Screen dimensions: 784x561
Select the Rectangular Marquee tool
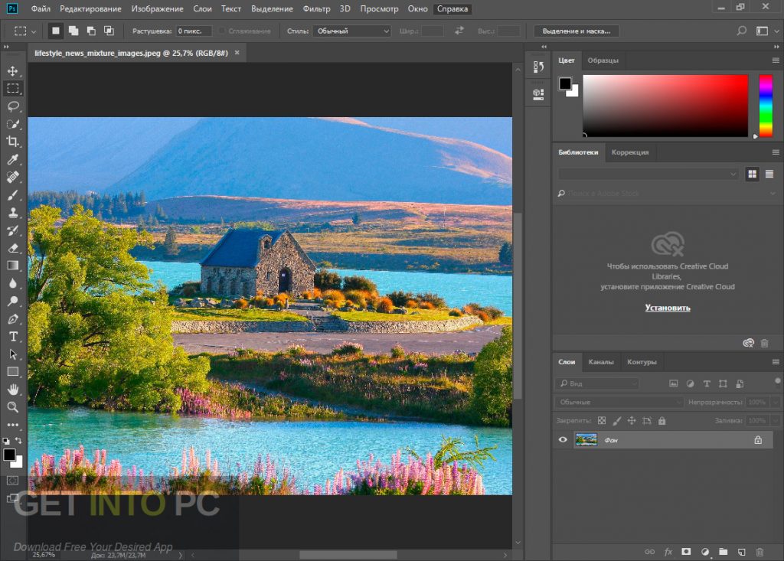pos(13,89)
